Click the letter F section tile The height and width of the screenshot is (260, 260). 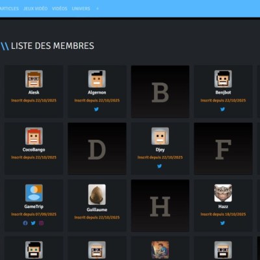point(223,149)
